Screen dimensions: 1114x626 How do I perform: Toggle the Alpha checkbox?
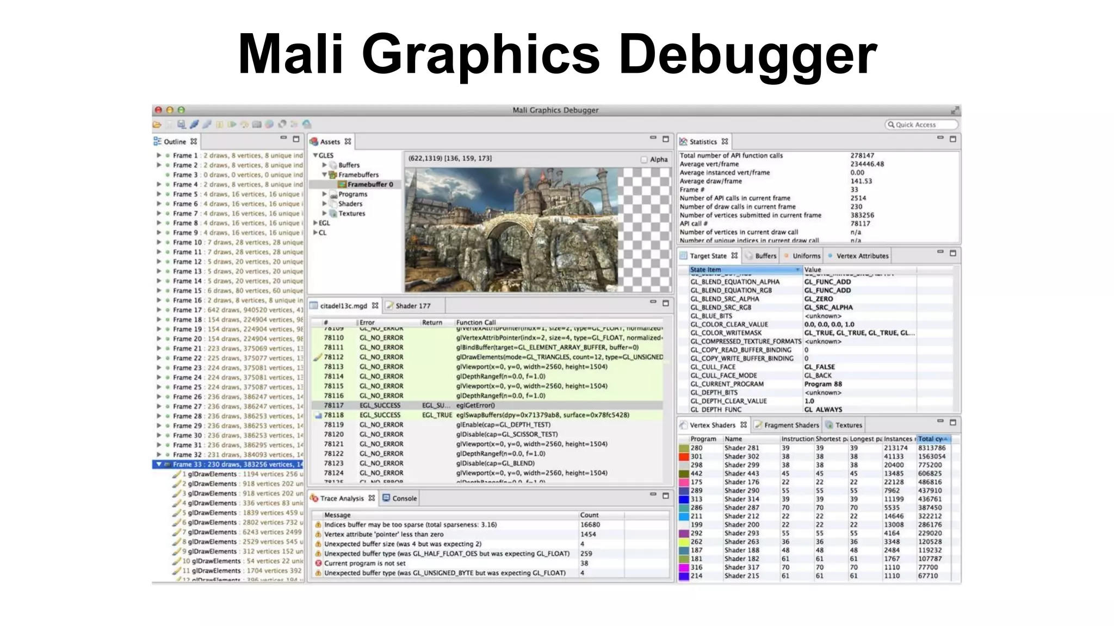(x=644, y=159)
